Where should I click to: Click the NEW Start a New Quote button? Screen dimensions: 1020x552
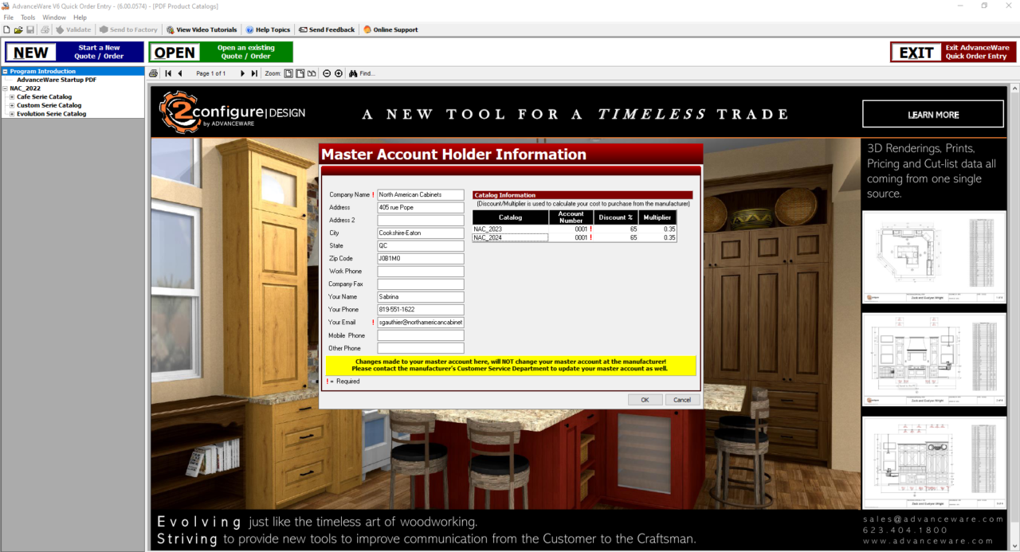pyautogui.click(x=73, y=51)
